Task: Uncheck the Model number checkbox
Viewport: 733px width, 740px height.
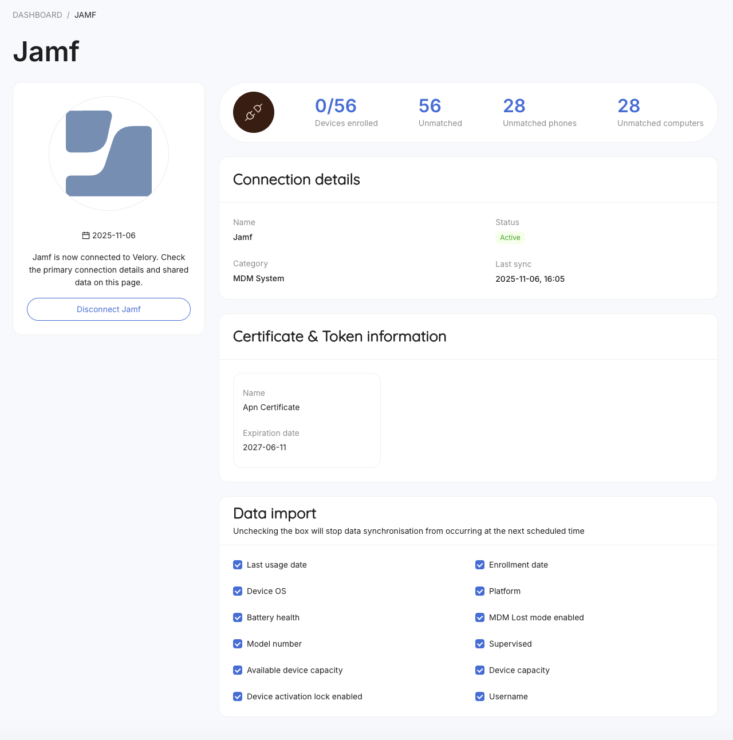Action: (x=238, y=644)
